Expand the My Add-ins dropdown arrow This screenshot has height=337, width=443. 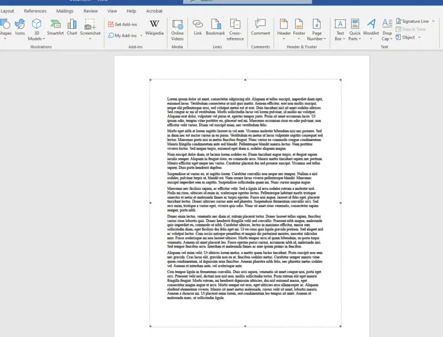(x=141, y=35)
